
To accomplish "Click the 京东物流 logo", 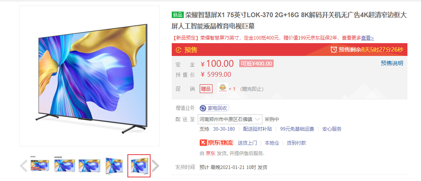I will (217, 143).
